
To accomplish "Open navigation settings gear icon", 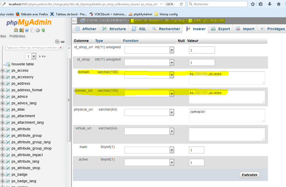I will 38,30.
